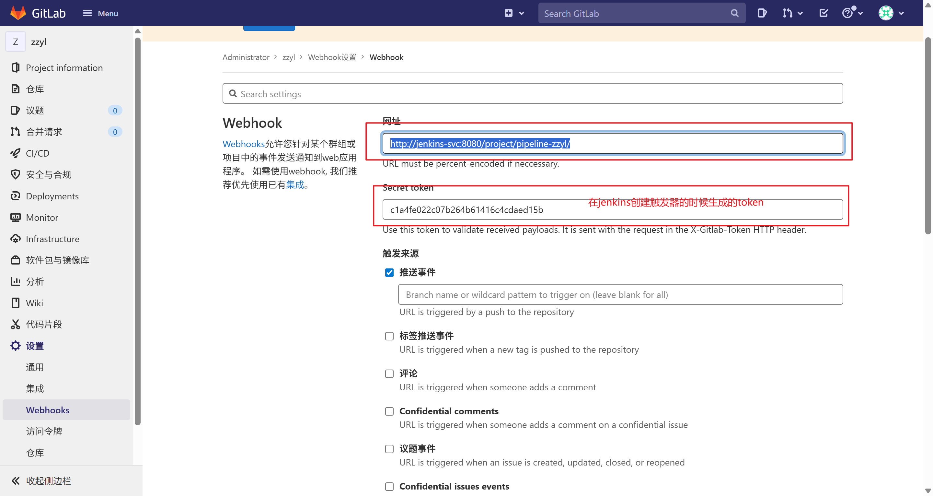The width and height of the screenshot is (933, 496).
Task: Click the 设置 gear icon
Action: (15, 346)
